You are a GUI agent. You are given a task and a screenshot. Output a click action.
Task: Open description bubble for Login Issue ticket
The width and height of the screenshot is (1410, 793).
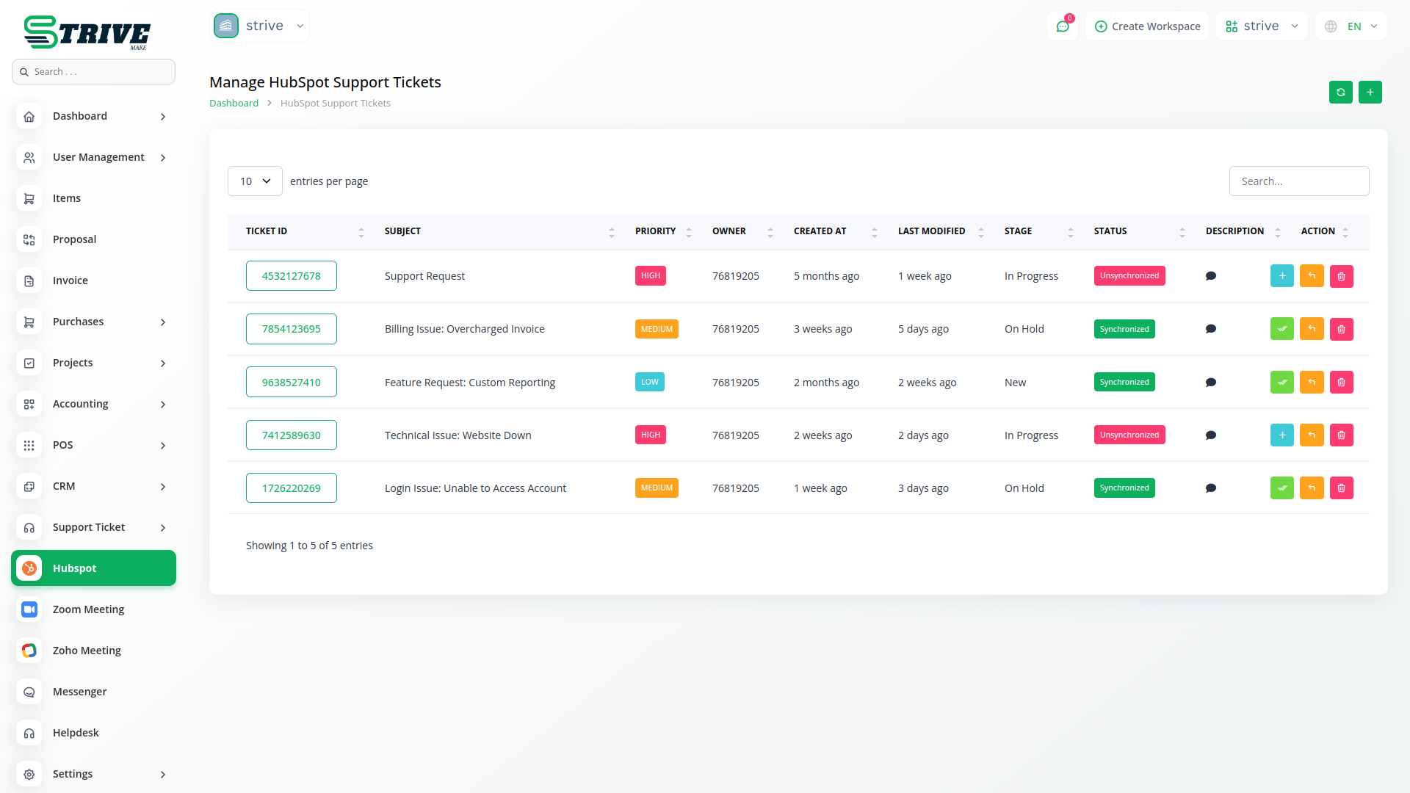click(1211, 488)
